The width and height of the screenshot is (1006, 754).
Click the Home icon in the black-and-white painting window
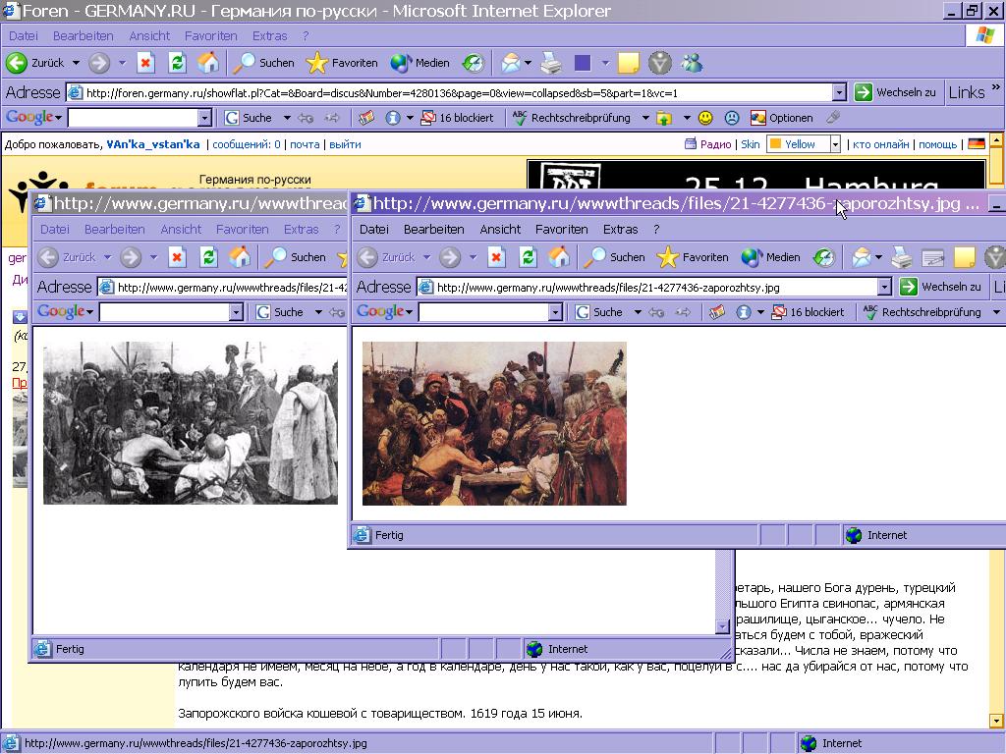click(240, 258)
